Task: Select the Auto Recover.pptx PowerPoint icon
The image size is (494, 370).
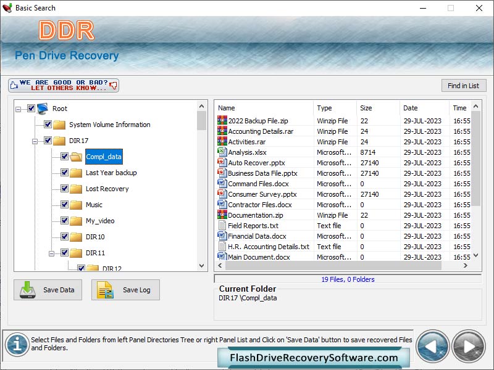Action: 221,162
